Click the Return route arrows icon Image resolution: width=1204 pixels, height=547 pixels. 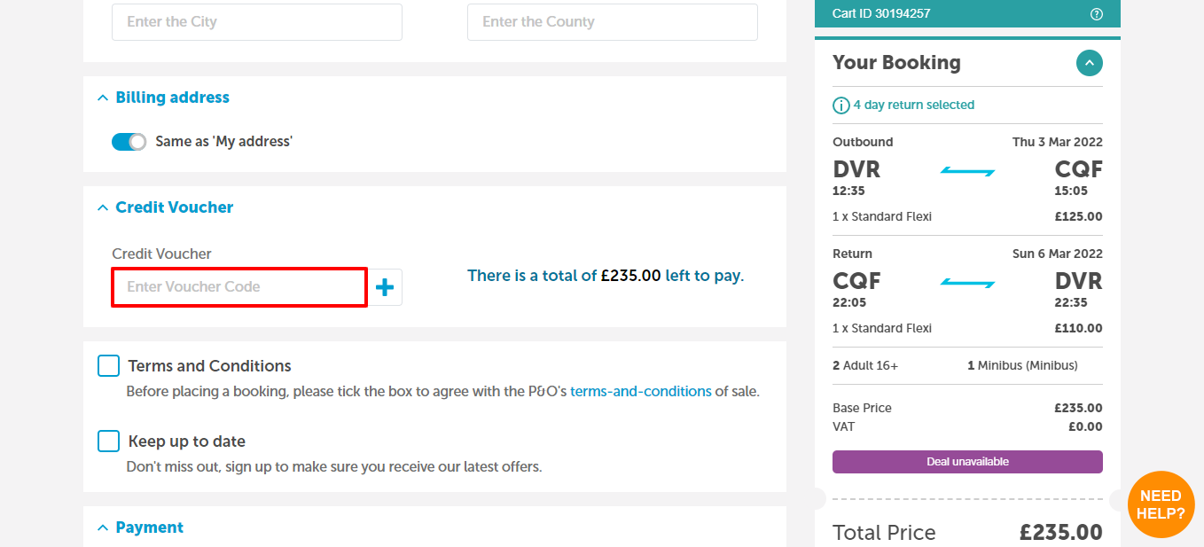(968, 283)
